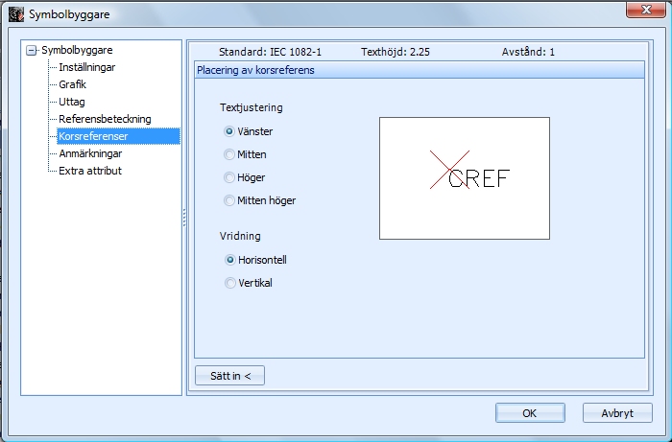Close the Symbolbyggare dialog
Image resolution: width=672 pixels, height=442 pixels.
pyautogui.click(x=646, y=10)
